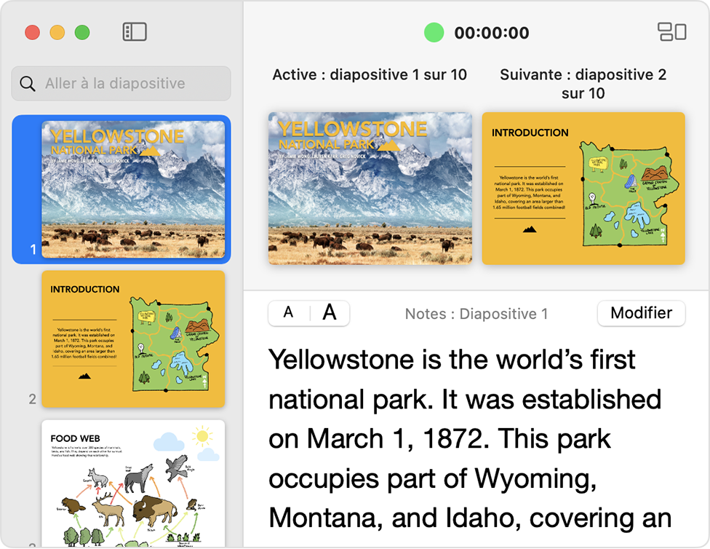Click the 00:00:00 timer display

[x=492, y=33]
